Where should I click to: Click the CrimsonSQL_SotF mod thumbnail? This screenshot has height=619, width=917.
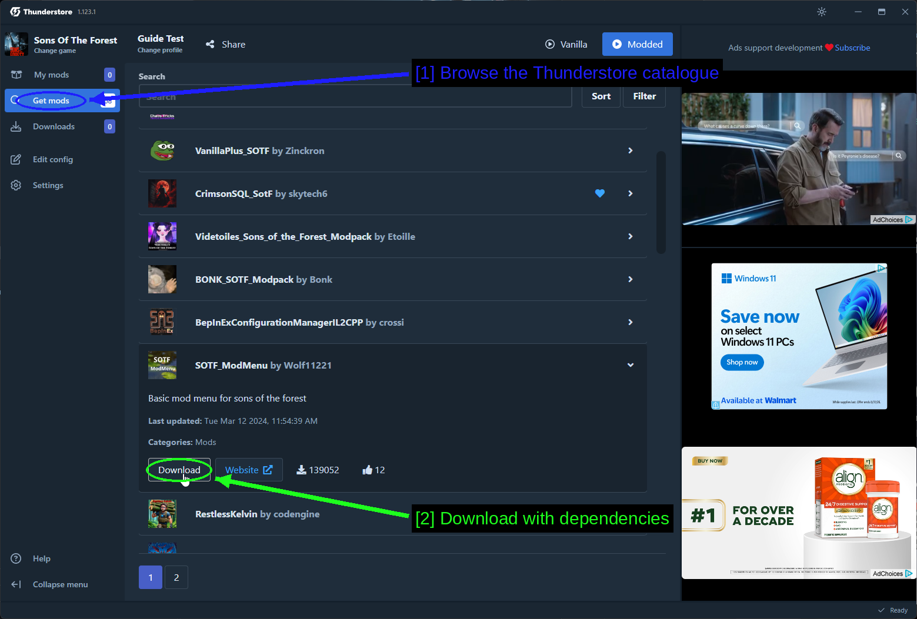(162, 193)
